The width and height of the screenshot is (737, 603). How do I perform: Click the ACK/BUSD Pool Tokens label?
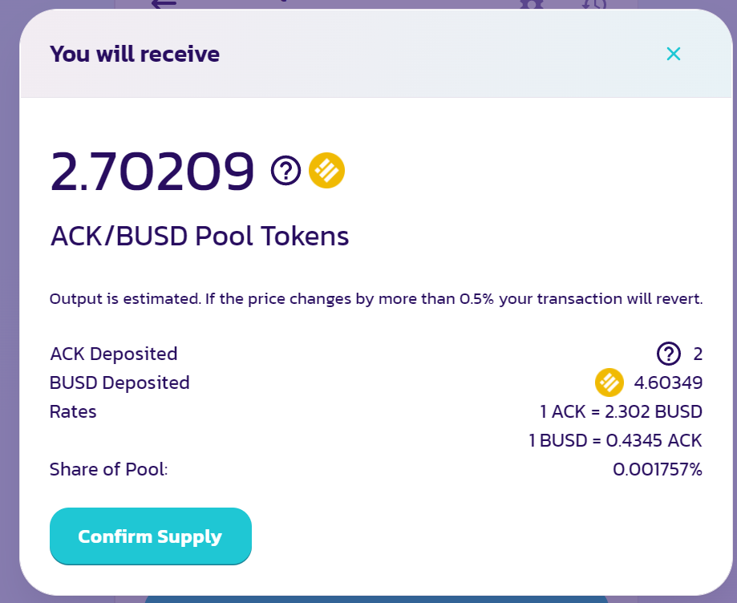200,237
